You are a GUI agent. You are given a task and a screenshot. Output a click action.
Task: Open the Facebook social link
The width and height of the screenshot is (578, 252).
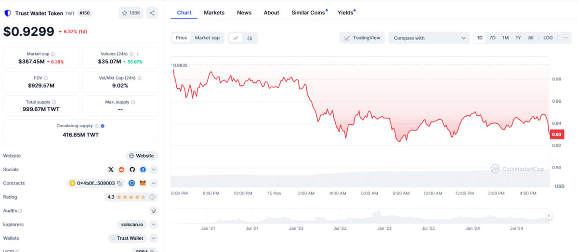coord(143,170)
